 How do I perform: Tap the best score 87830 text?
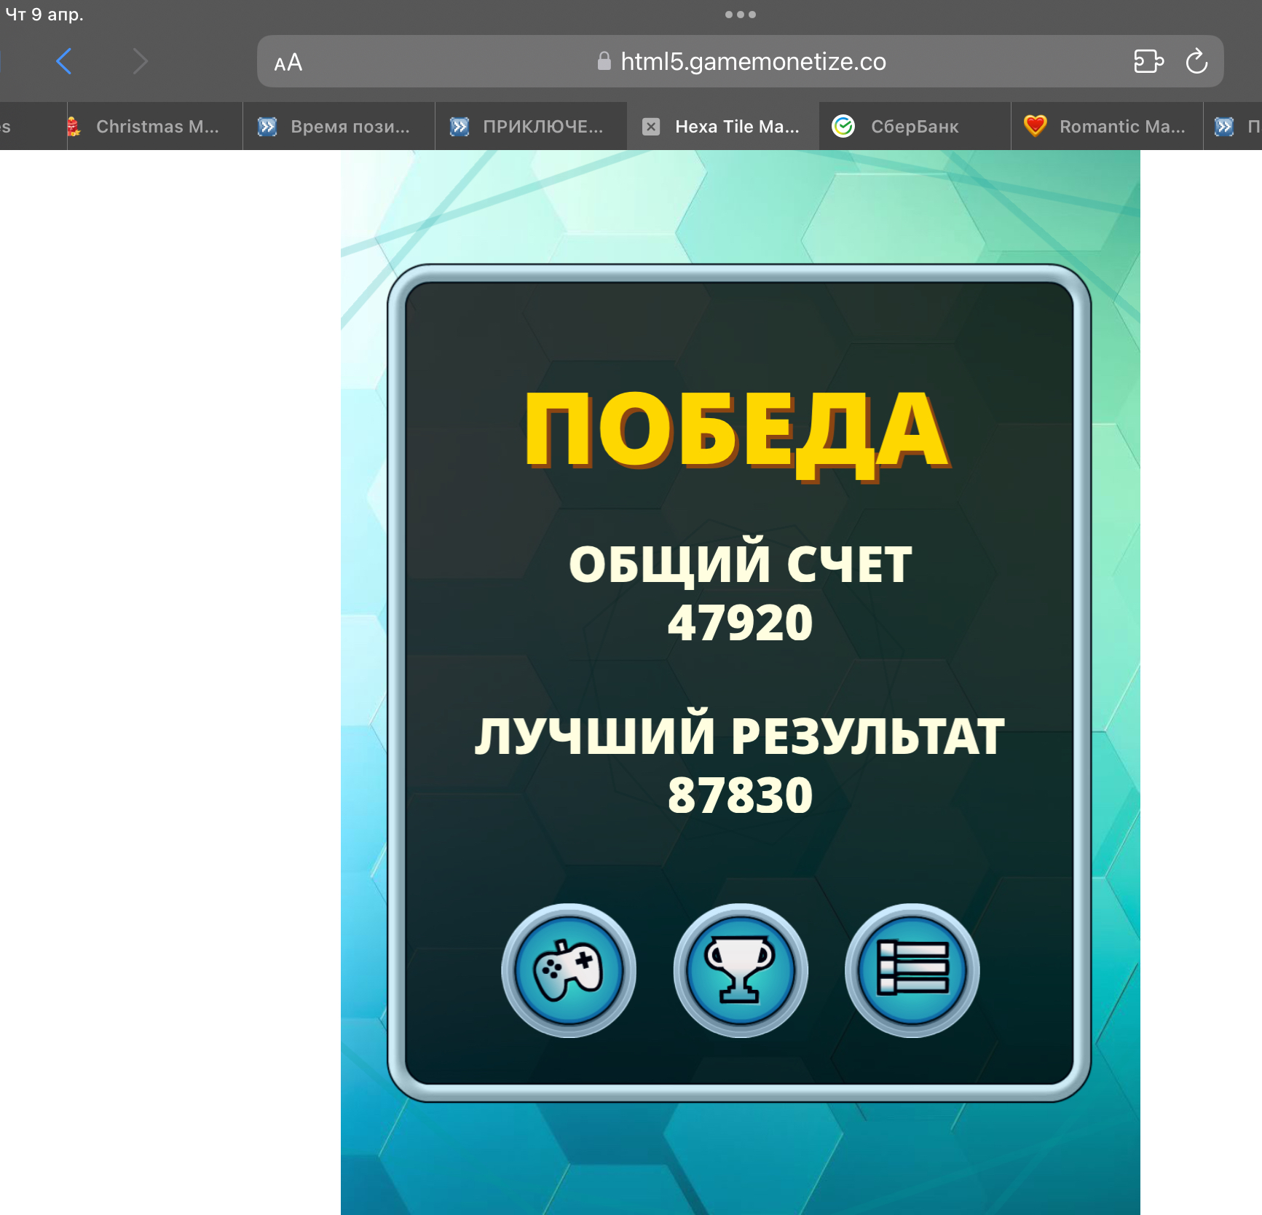click(x=740, y=796)
